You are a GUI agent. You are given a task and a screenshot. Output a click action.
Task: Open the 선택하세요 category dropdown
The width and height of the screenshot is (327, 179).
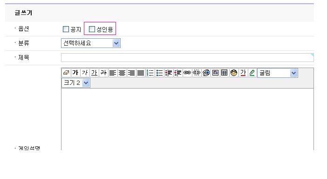[x=91, y=43]
